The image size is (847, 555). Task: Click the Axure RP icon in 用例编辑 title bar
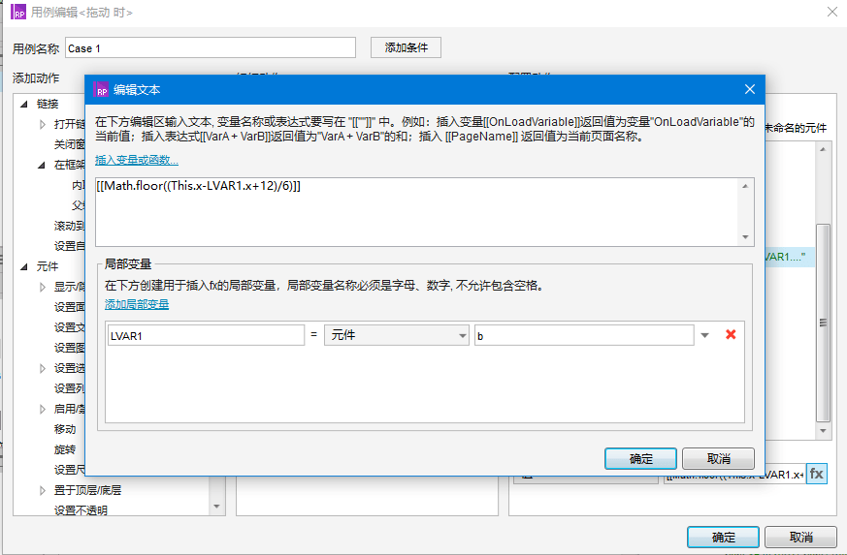(17, 12)
